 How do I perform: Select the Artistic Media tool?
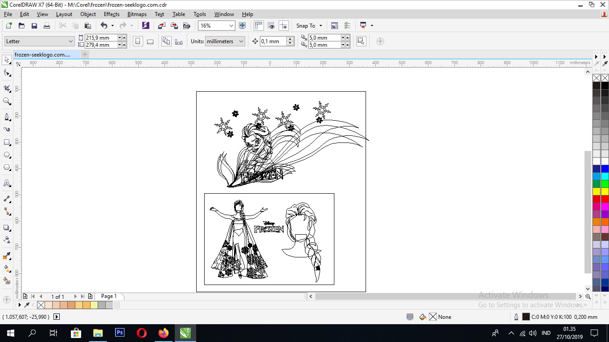pos(7,130)
